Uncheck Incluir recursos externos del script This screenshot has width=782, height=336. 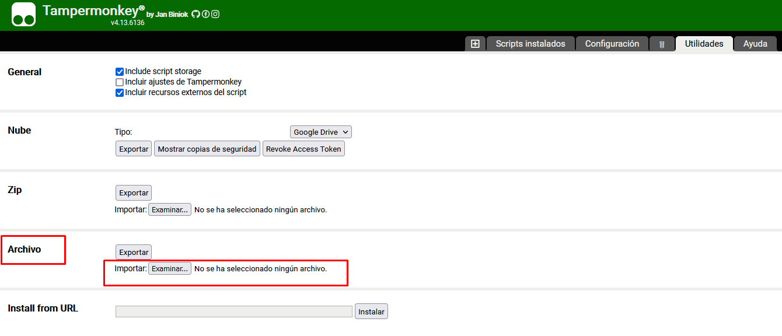[120, 93]
